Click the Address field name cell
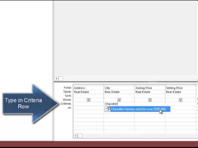This screenshot has width=198, height=148. (88, 88)
